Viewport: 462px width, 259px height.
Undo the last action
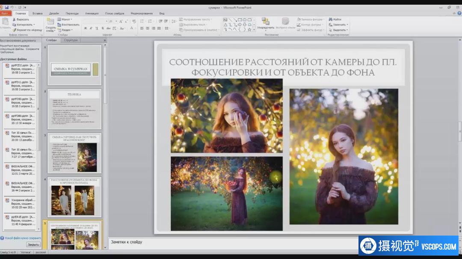coord(13,7)
